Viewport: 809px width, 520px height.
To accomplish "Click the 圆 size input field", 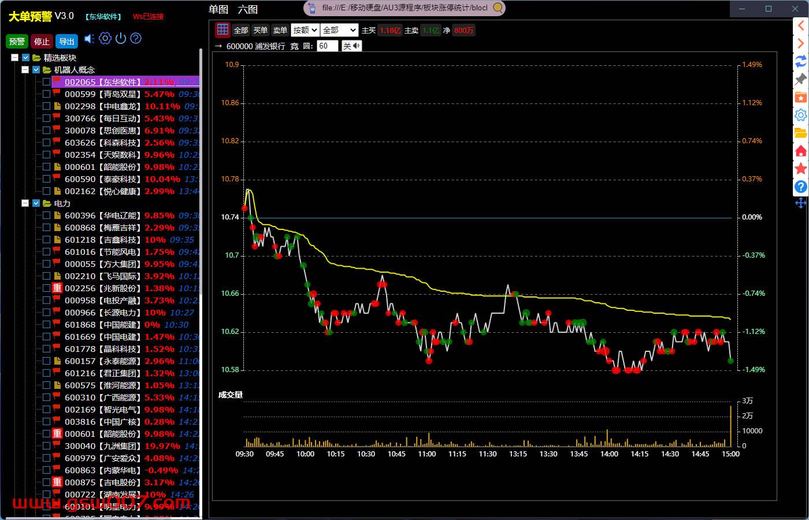I will click(x=327, y=46).
